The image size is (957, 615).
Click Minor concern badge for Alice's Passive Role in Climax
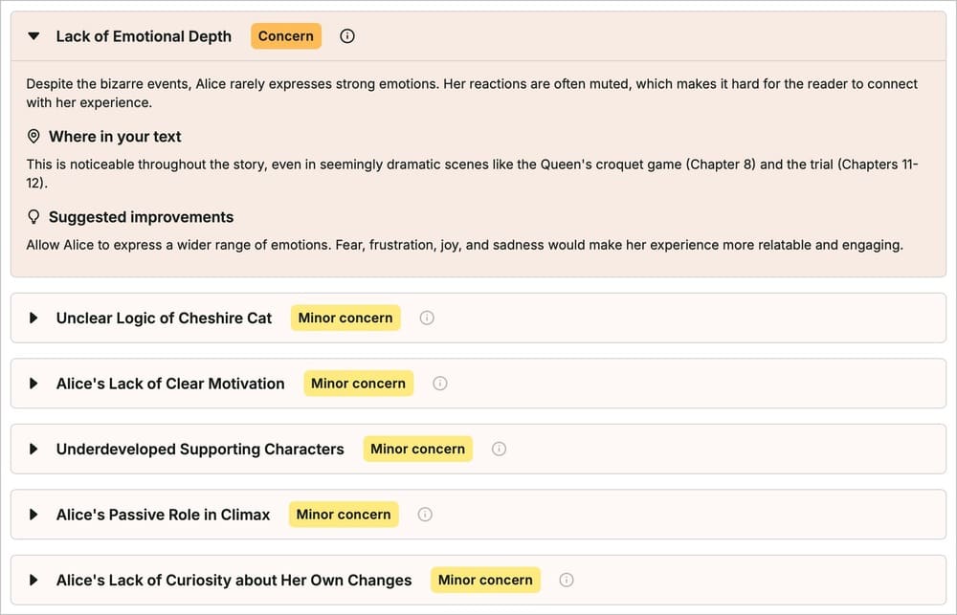[344, 515]
